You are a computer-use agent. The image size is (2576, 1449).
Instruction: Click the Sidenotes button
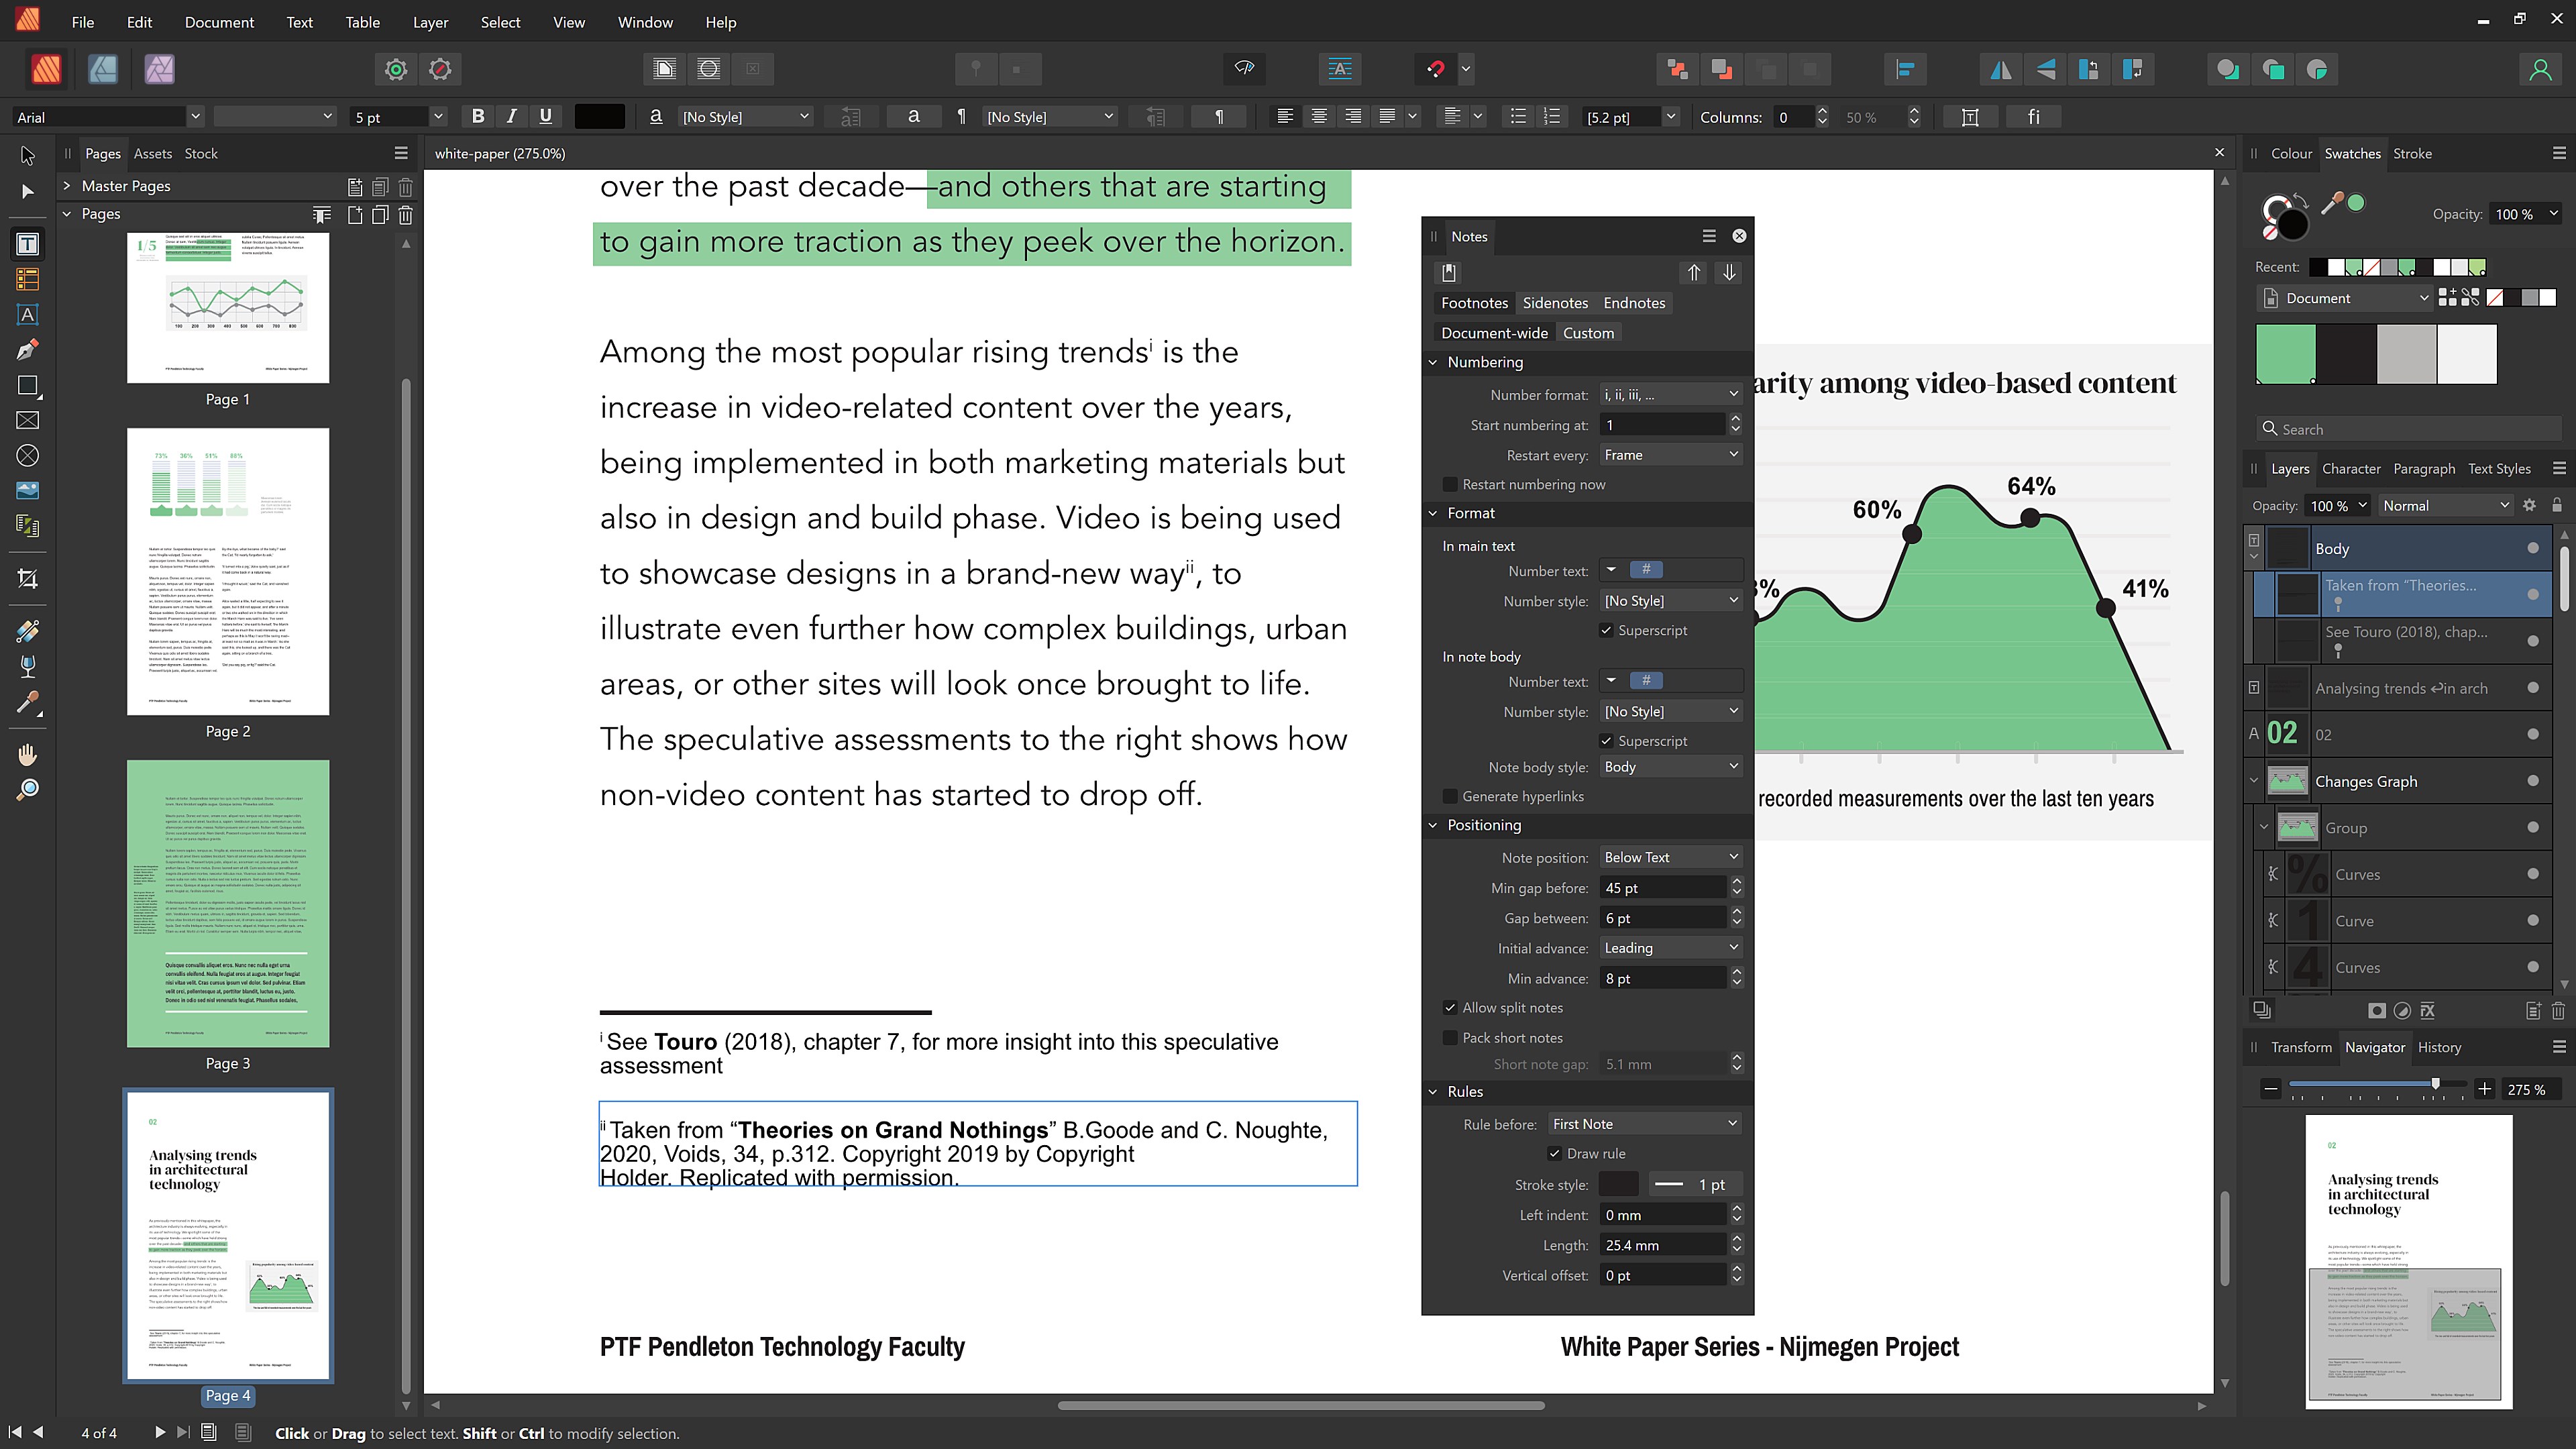1555,303
